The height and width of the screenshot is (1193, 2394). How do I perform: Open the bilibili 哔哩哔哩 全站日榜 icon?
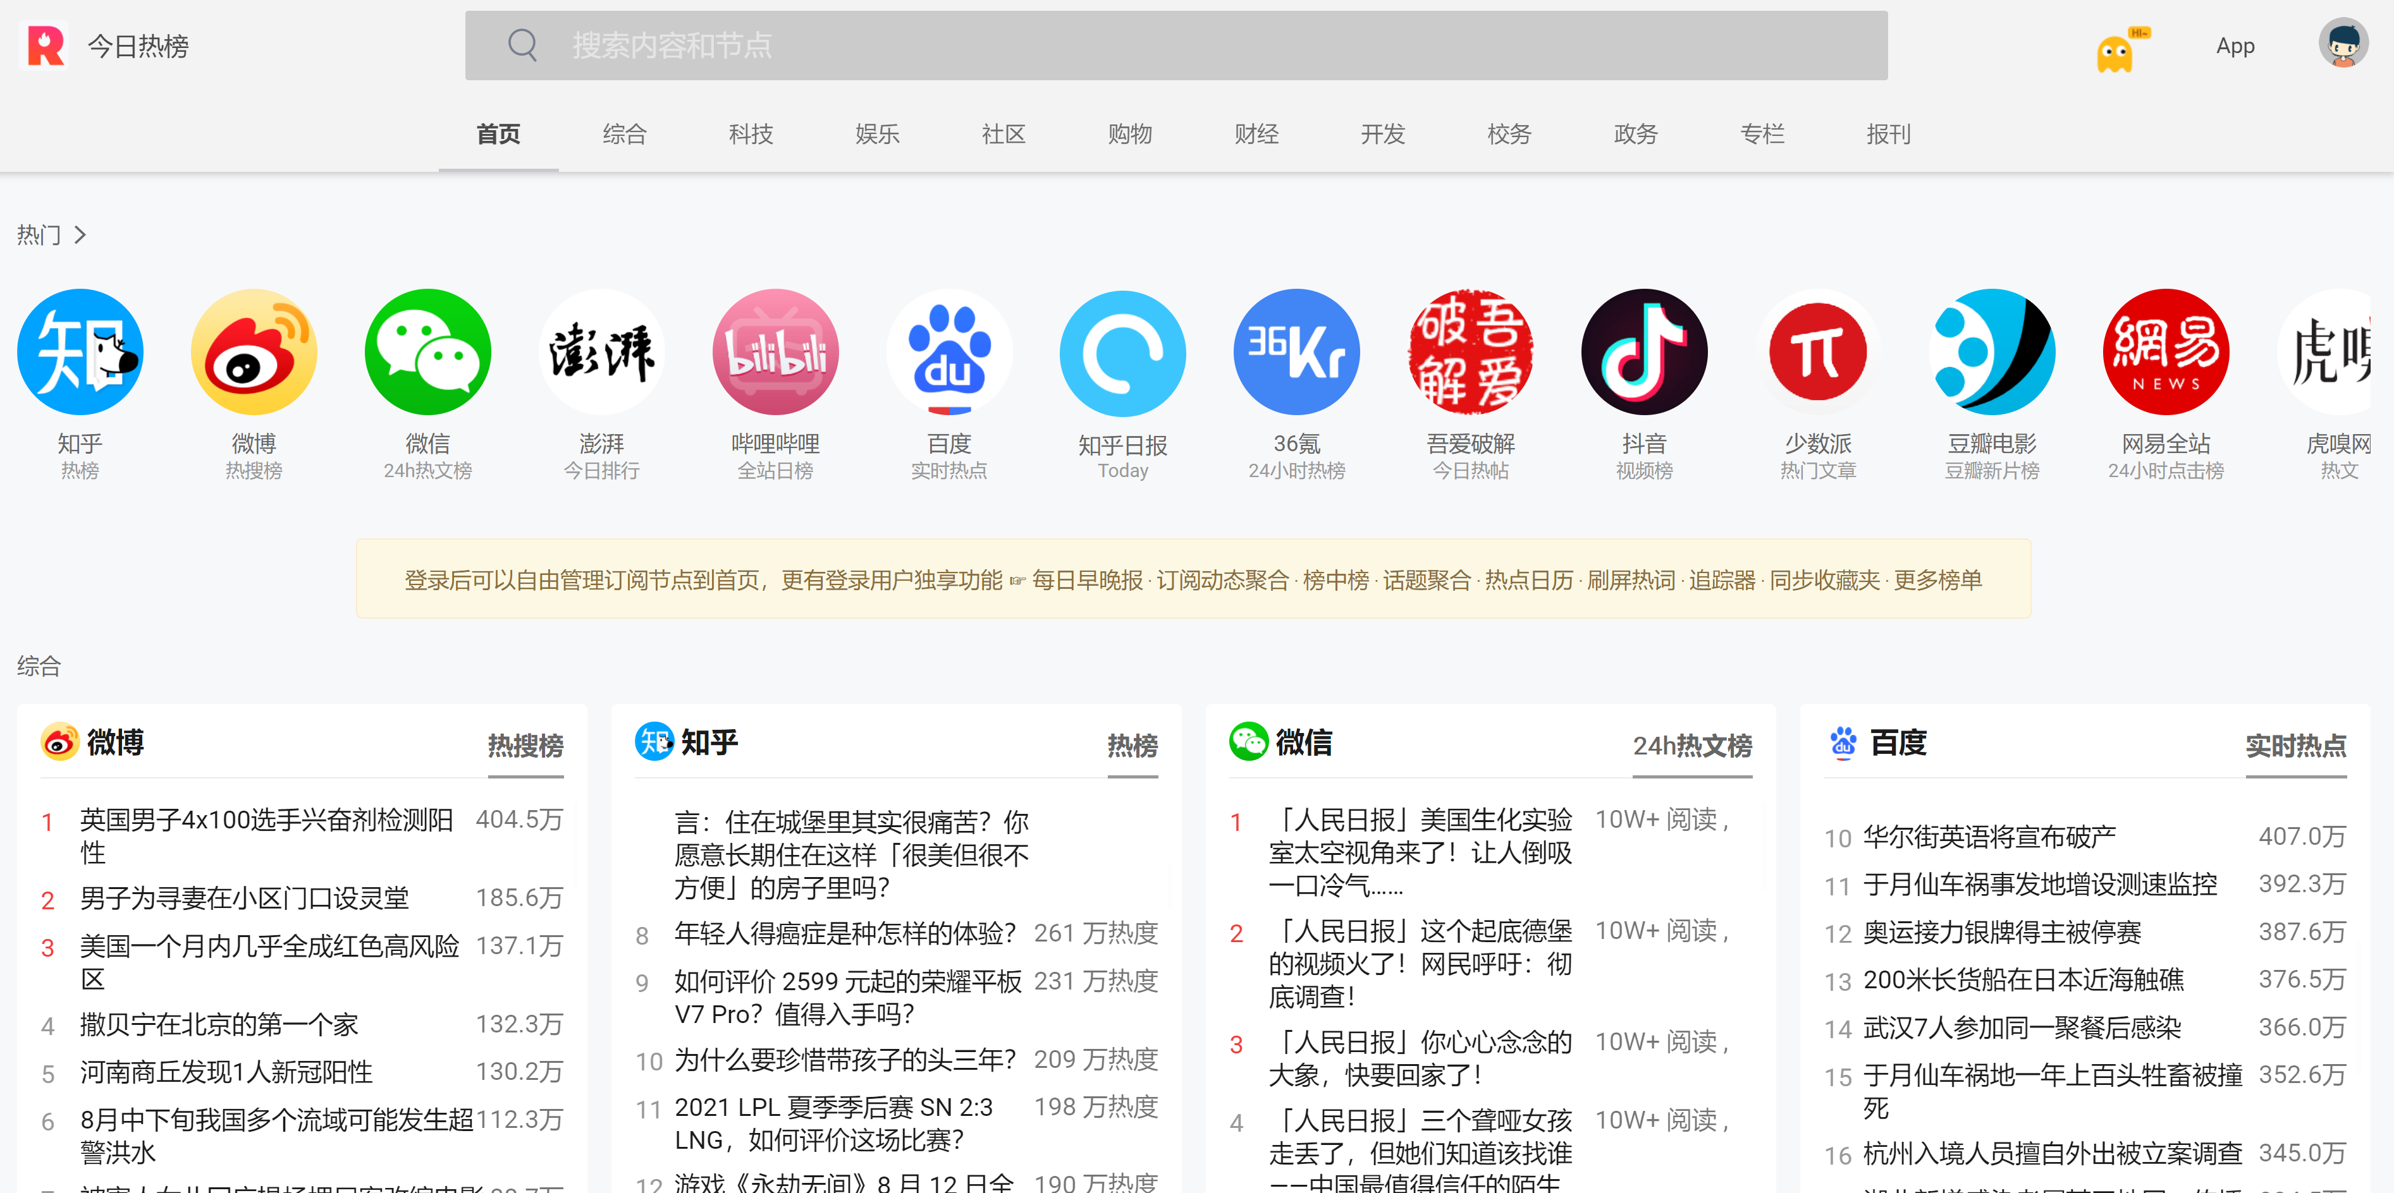pyautogui.click(x=775, y=352)
